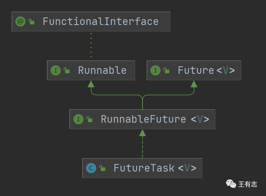Image resolution: width=266 pixels, height=196 pixels.
Task: Select the FunctionalInterface node label
Action: pyautogui.click(x=101, y=22)
